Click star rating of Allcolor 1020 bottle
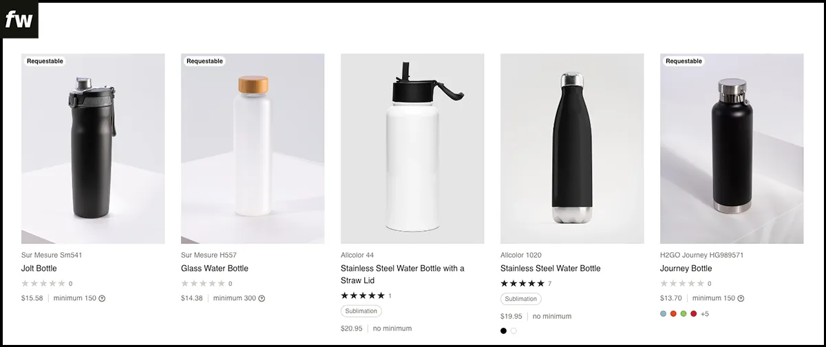This screenshot has height=347, width=826. pos(522,283)
